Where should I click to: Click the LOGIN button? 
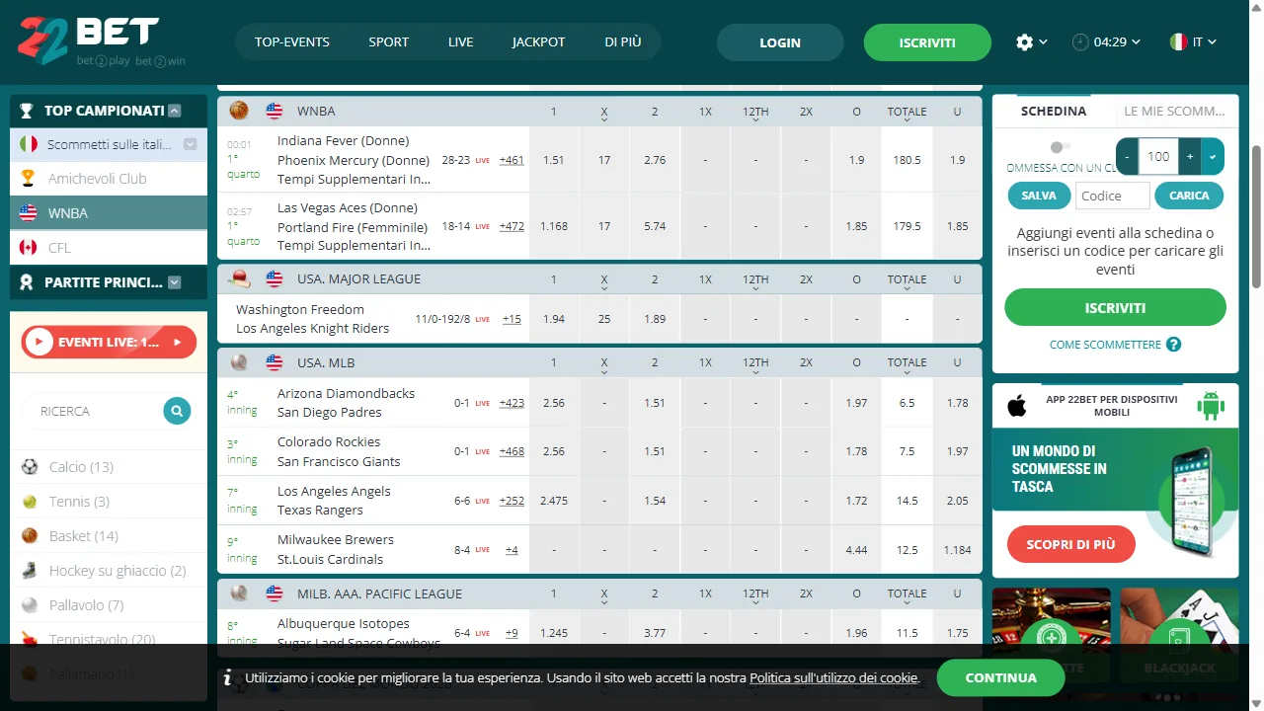[x=780, y=42]
